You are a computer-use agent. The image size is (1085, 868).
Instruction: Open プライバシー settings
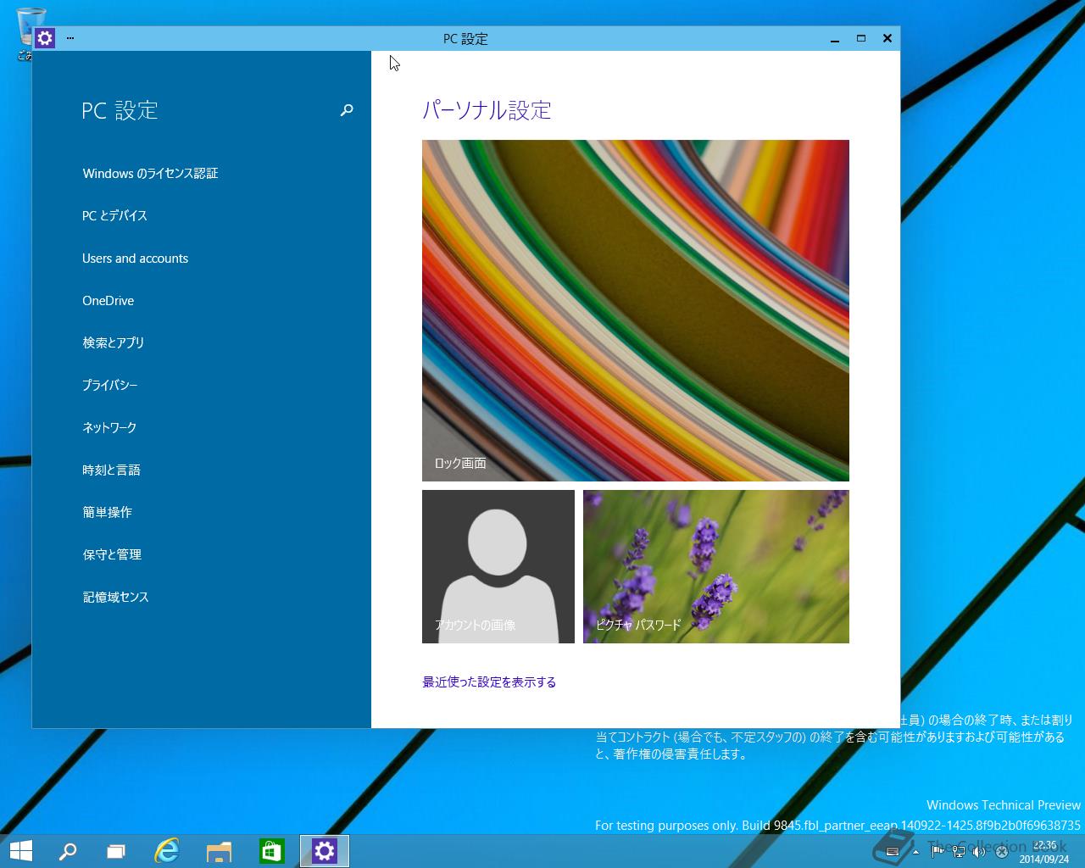point(109,385)
